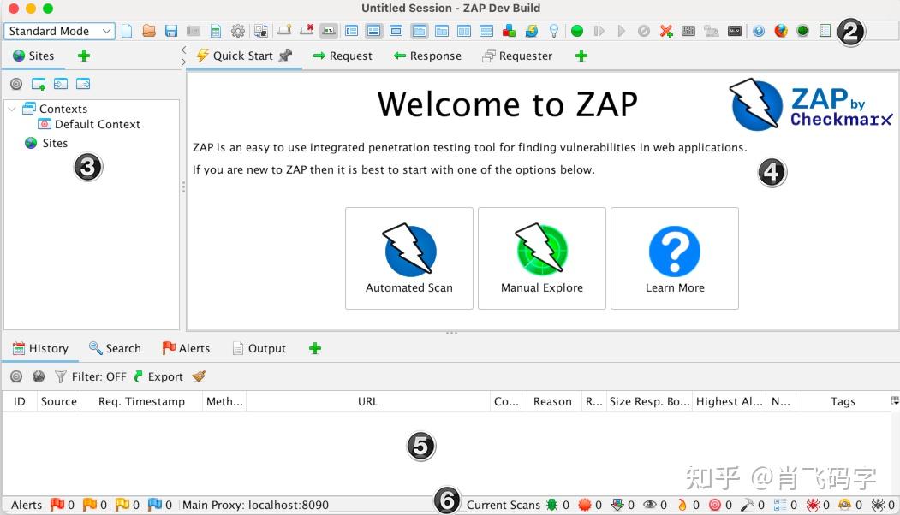
Task: Launch the Firefox browser icon in toolbar
Action: 781,31
